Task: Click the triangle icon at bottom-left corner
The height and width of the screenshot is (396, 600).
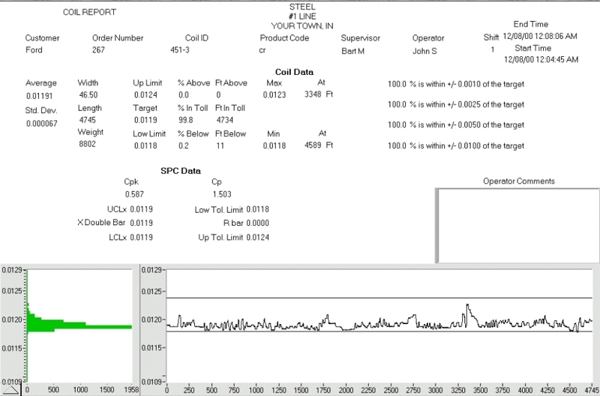Action: (x=7, y=390)
